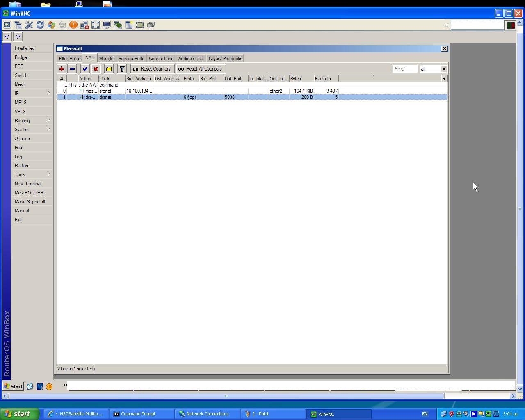Viewport: 525px width, 420px height.
Task: Send Windows Start key to remote
Action: click(x=51, y=25)
